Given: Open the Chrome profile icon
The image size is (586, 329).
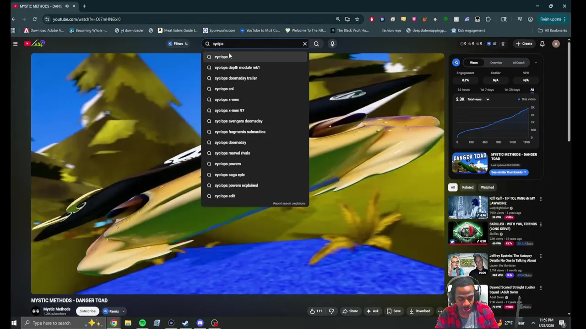Looking at the screenshot, I should 530,19.
